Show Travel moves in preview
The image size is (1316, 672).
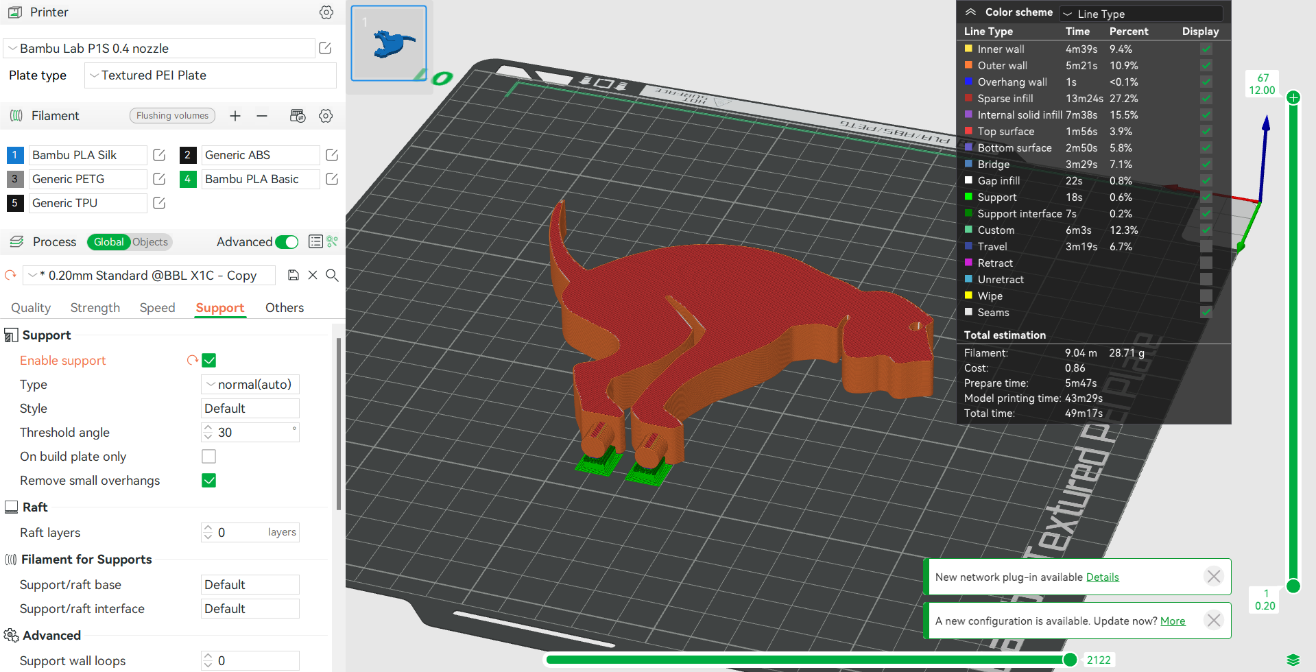[x=1206, y=247]
